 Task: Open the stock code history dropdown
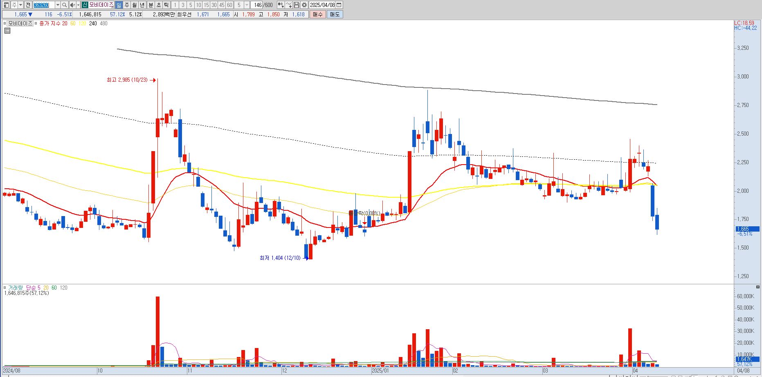click(58, 5)
